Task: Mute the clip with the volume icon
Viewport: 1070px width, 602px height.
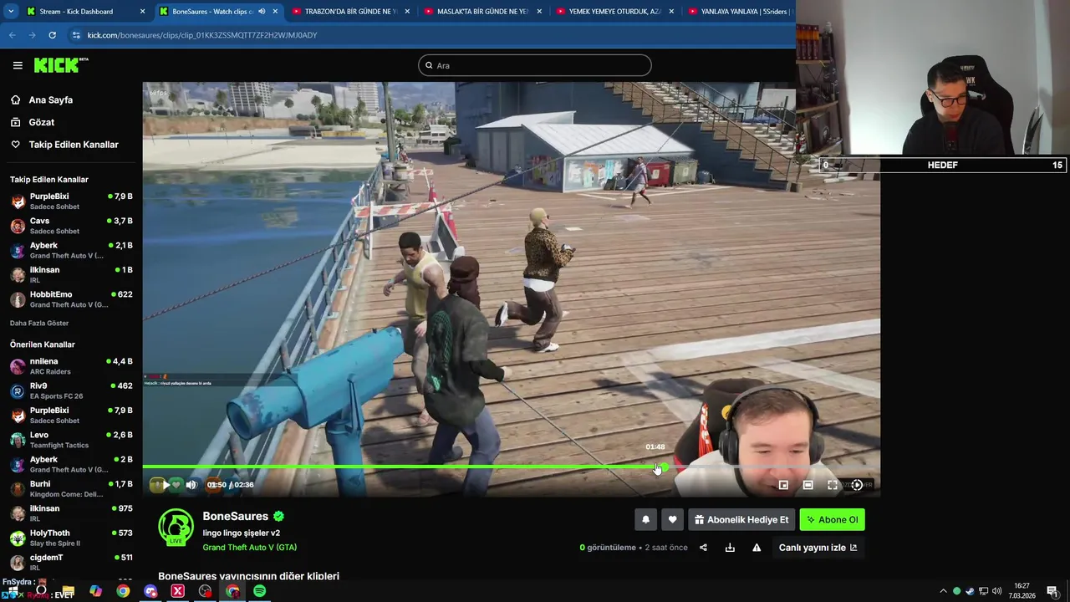Action: (x=191, y=485)
